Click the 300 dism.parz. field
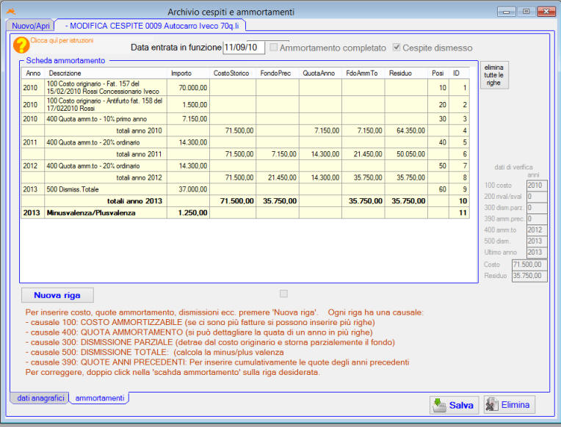561x427 pixels. pos(537,208)
